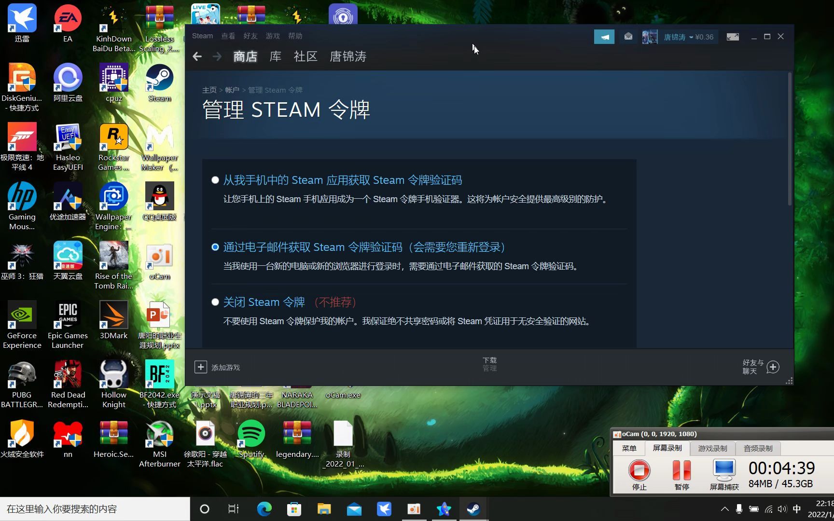This screenshot has width=834, height=521.
Task: Open Steam inbox envelope icon
Action: (628, 37)
